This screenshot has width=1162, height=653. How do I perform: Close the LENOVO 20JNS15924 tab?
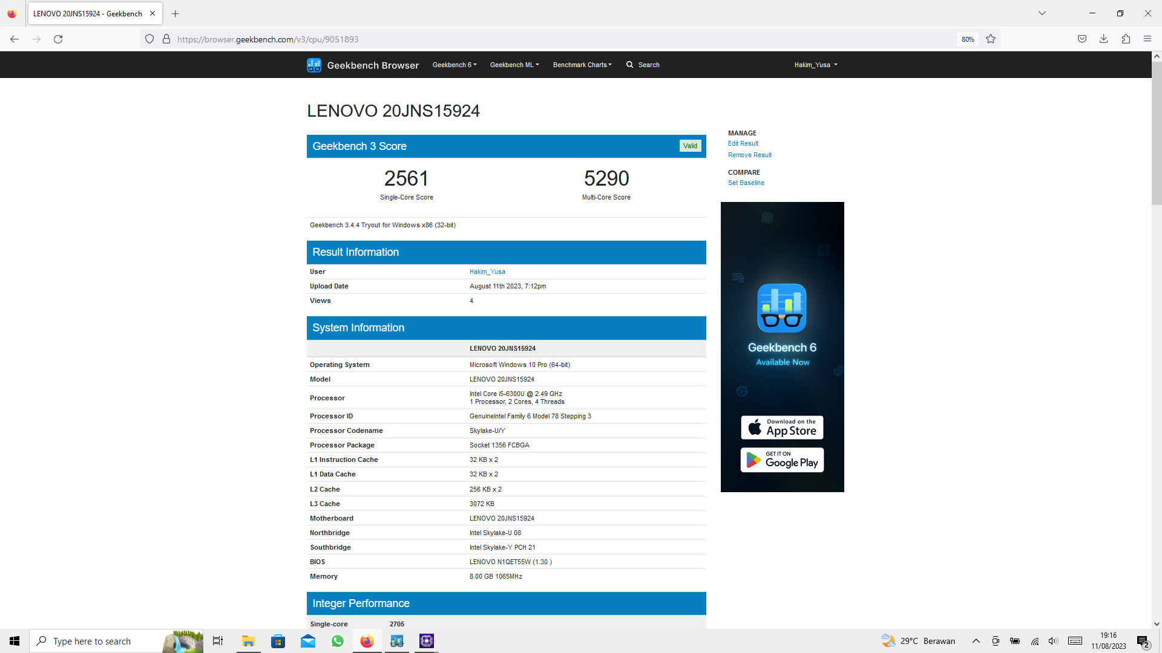pos(153,13)
